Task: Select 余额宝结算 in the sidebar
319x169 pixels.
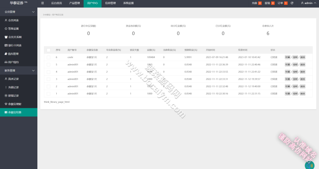Action: pos(19,112)
